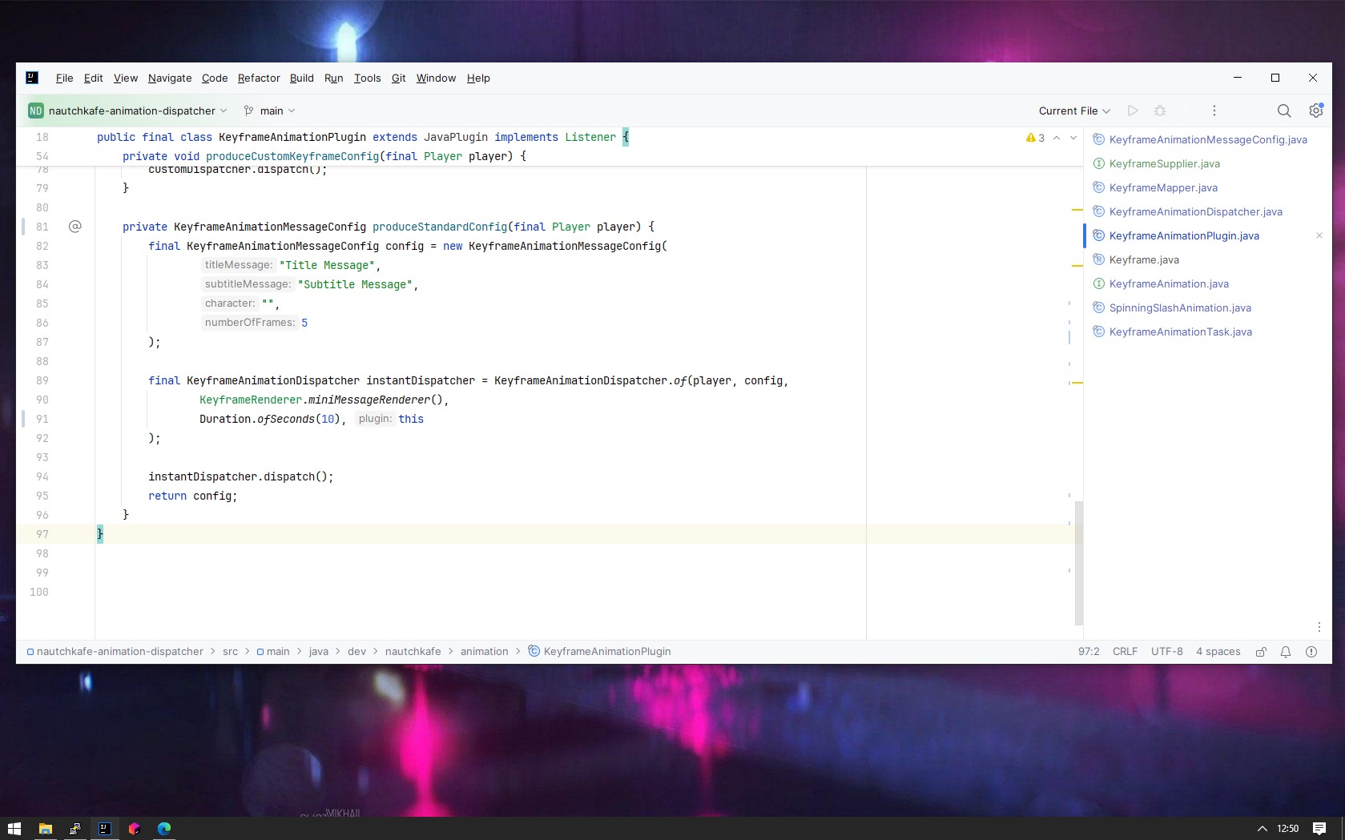Open File Explorer from taskbar
Viewport: 1345px width, 840px height.
(45, 828)
